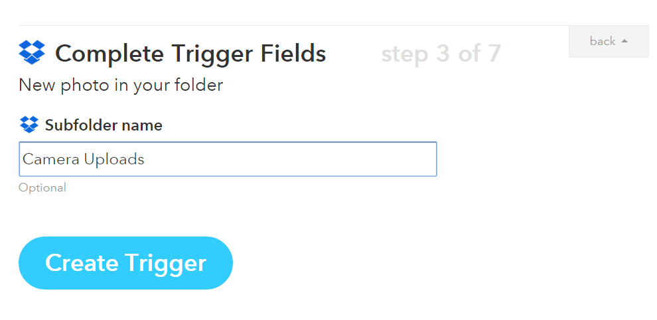Focus the Subfolder name text field
The width and height of the screenshot is (657, 320).
point(228,159)
